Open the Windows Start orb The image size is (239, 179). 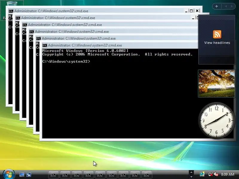pyautogui.click(x=9, y=175)
